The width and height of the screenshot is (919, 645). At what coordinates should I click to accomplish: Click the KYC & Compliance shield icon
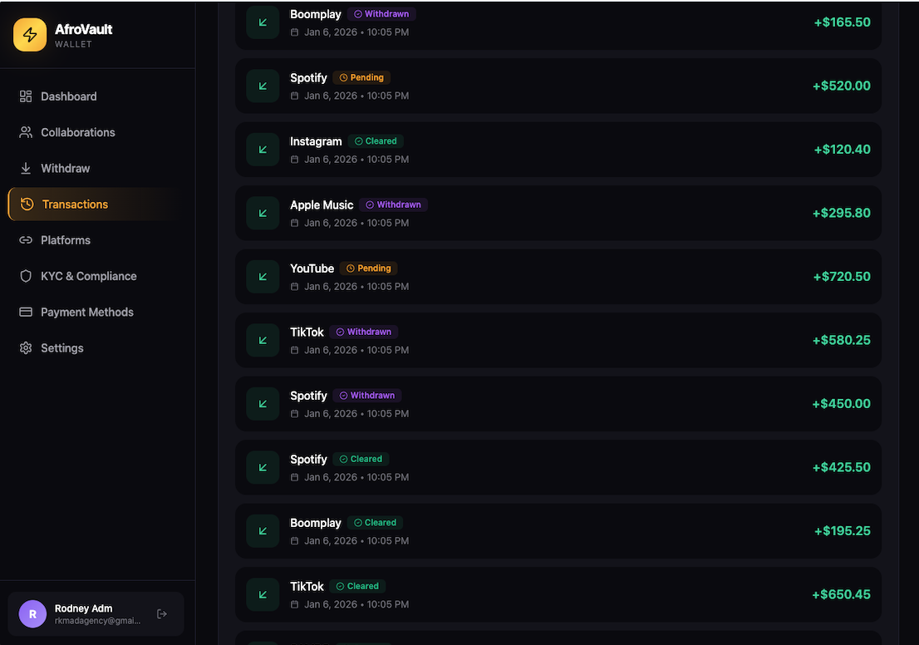[x=26, y=276]
